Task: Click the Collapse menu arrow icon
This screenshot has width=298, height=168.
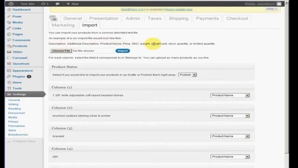Action: click(x=9, y=141)
